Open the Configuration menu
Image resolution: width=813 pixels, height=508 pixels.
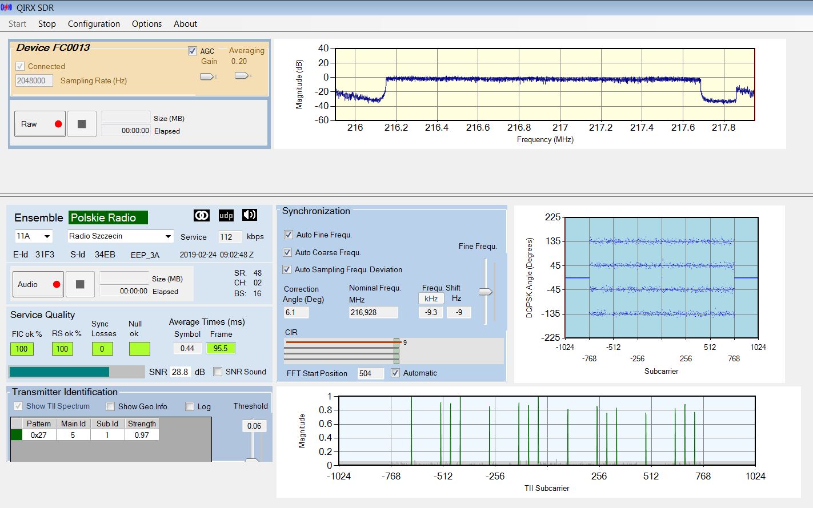(94, 24)
